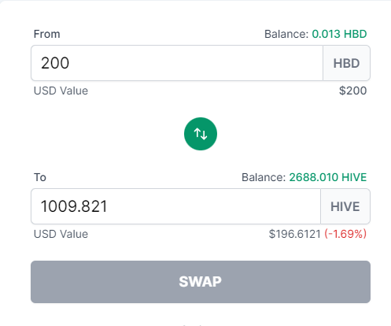Click the From label text
Screen dimensions: 391x326
click(x=46, y=34)
